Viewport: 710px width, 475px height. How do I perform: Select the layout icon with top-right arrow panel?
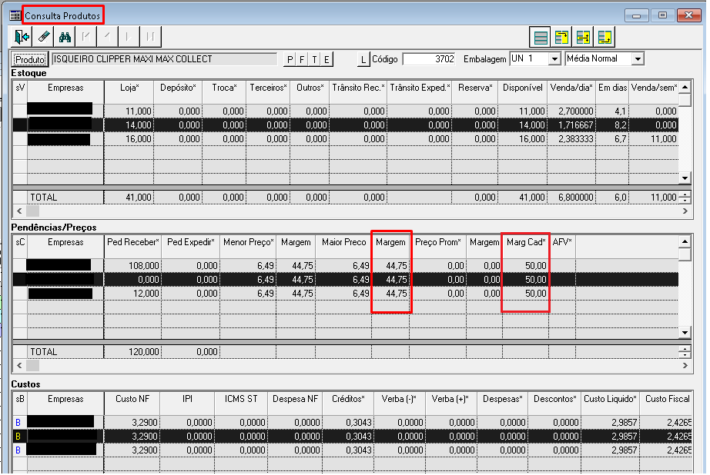pos(561,37)
